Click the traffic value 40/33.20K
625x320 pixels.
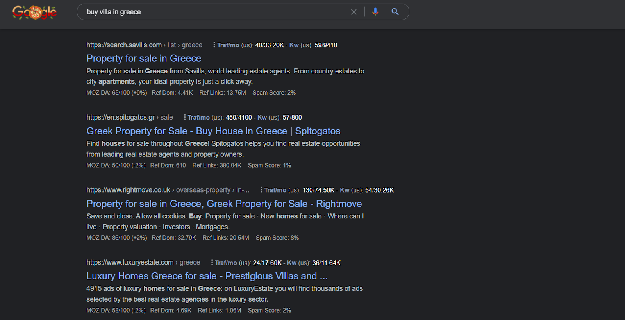(x=270, y=45)
